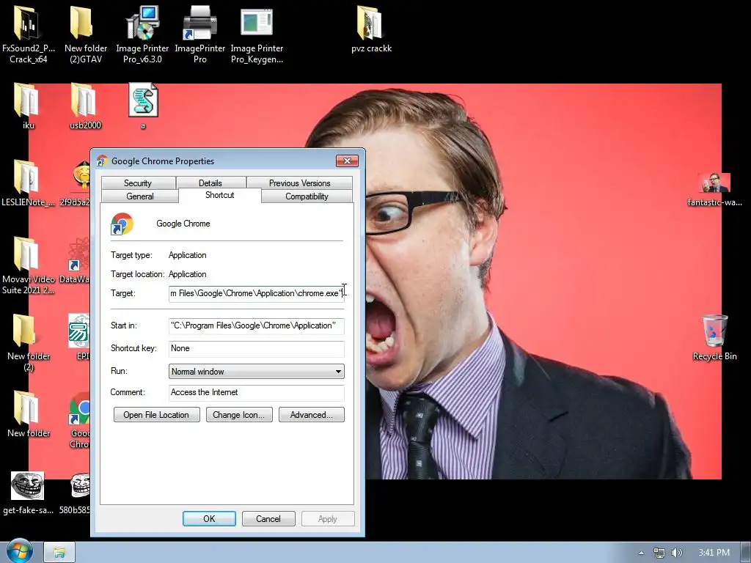Screen dimensions: 751x563
Task: Switch to the Security tab
Action: [x=138, y=183]
